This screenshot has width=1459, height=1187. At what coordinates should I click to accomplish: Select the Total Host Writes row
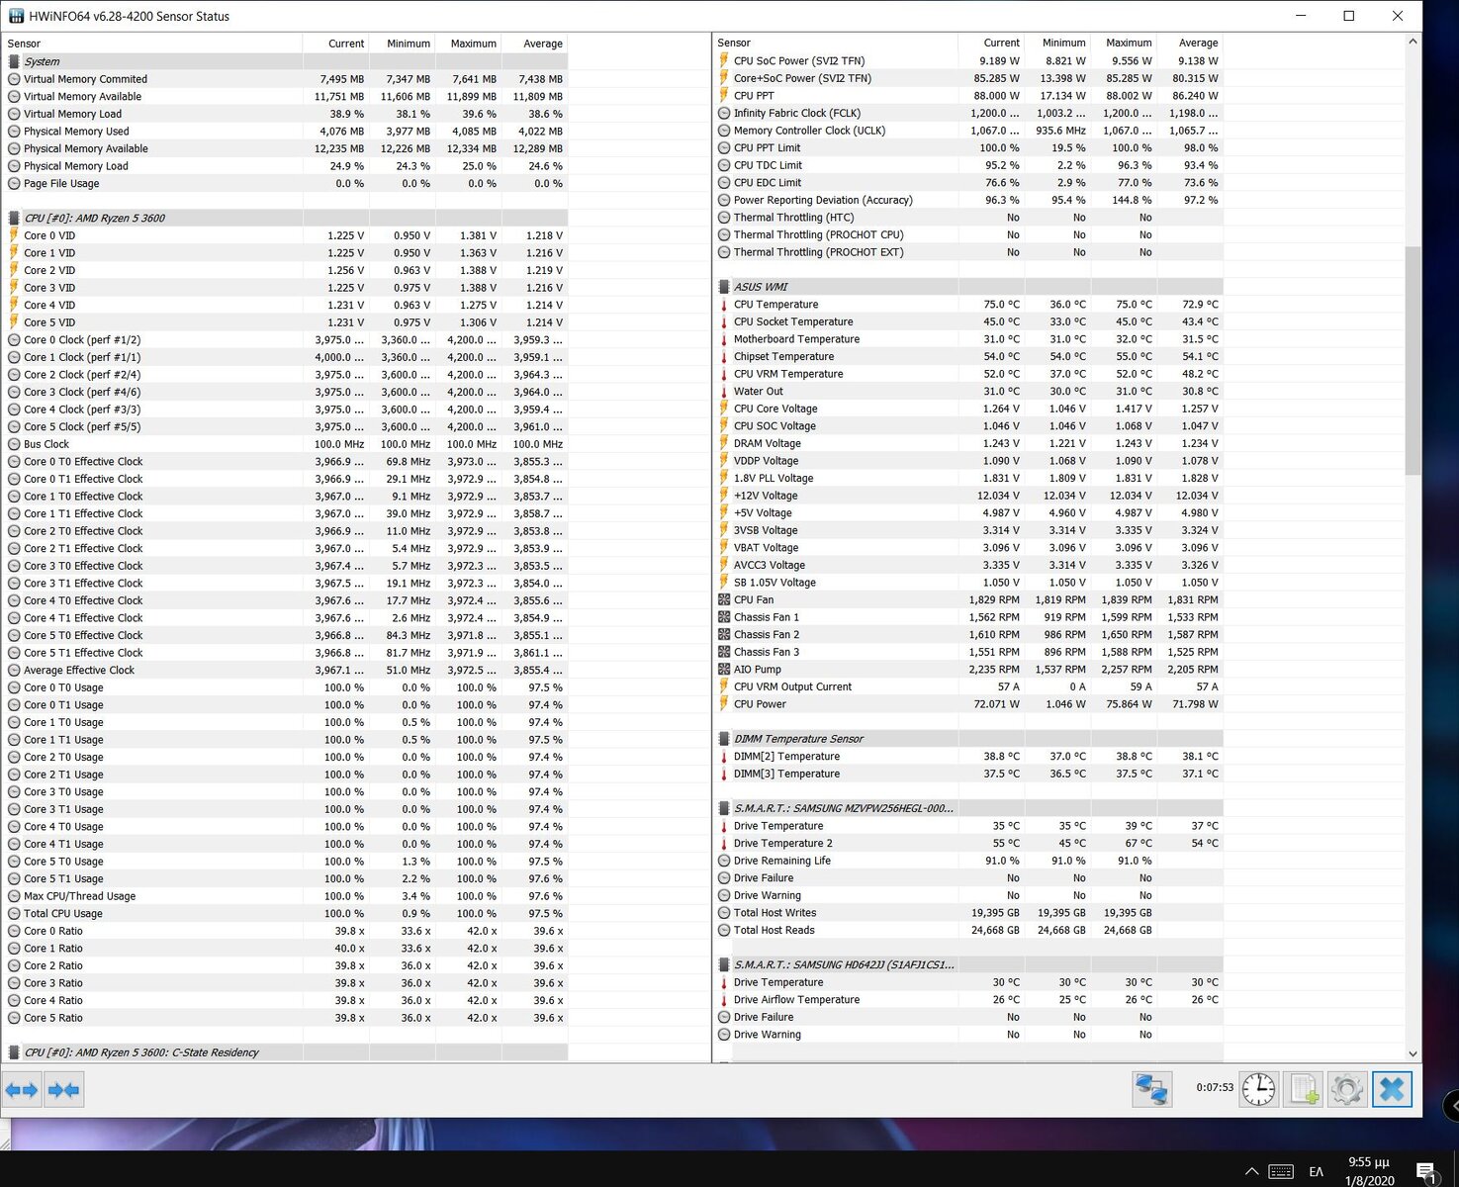coord(968,913)
